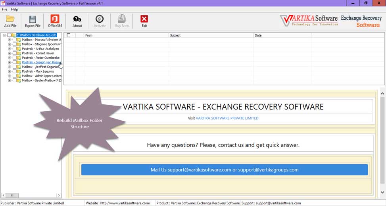Tick checkbox for Mailbox - Stagiaire Ipportunit
The width and height of the screenshot is (386, 206).
(x=15, y=44)
